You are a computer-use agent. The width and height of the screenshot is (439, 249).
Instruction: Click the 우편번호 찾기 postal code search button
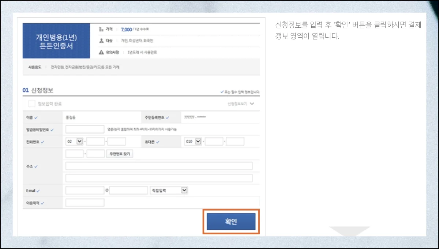point(120,154)
